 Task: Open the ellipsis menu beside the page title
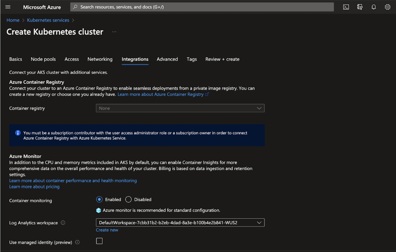click(x=114, y=32)
